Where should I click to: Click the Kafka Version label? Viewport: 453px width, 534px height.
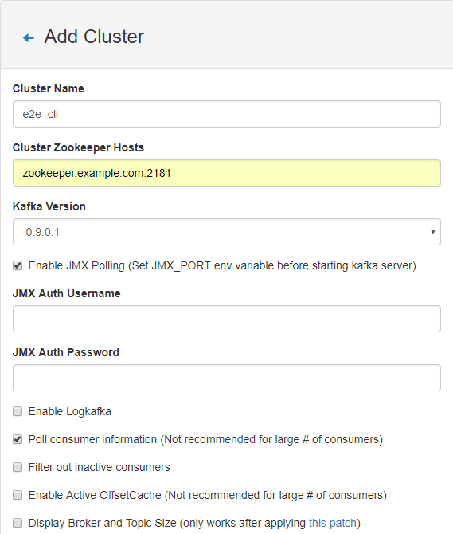[x=49, y=206]
